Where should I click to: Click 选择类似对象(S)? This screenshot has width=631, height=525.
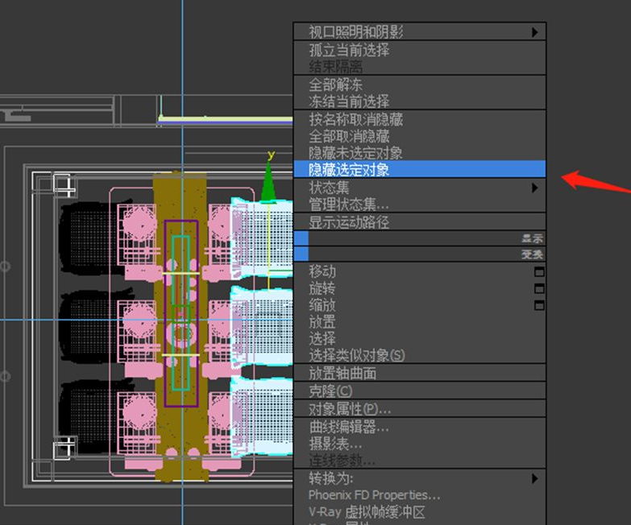point(420,355)
